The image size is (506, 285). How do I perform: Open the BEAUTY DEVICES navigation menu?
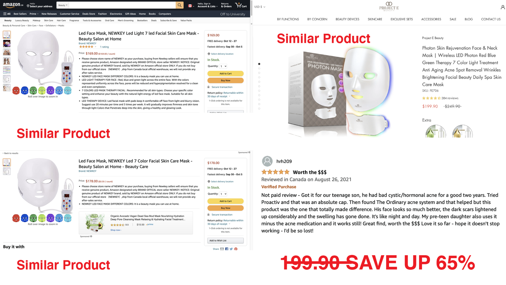pos(347,19)
